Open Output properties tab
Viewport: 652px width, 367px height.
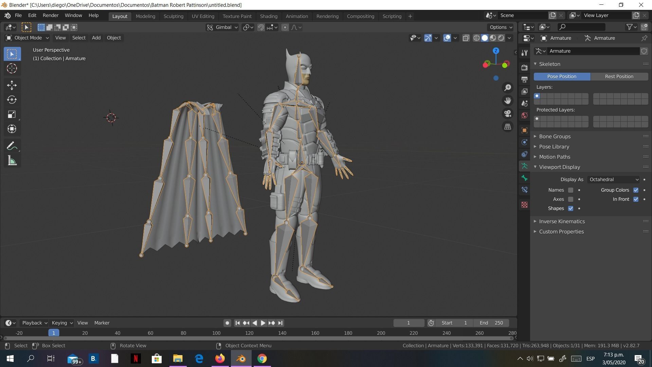pos(525,80)
